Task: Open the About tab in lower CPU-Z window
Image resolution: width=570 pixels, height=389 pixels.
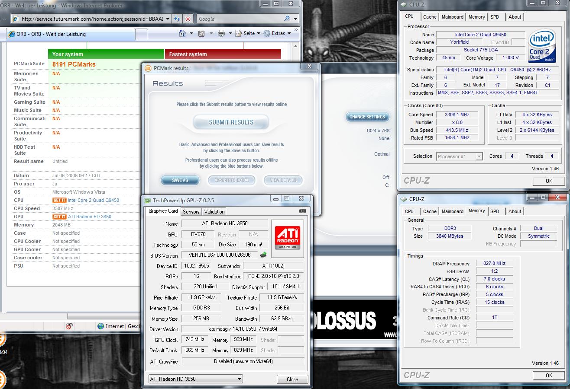Action: (x=515, y=211)
